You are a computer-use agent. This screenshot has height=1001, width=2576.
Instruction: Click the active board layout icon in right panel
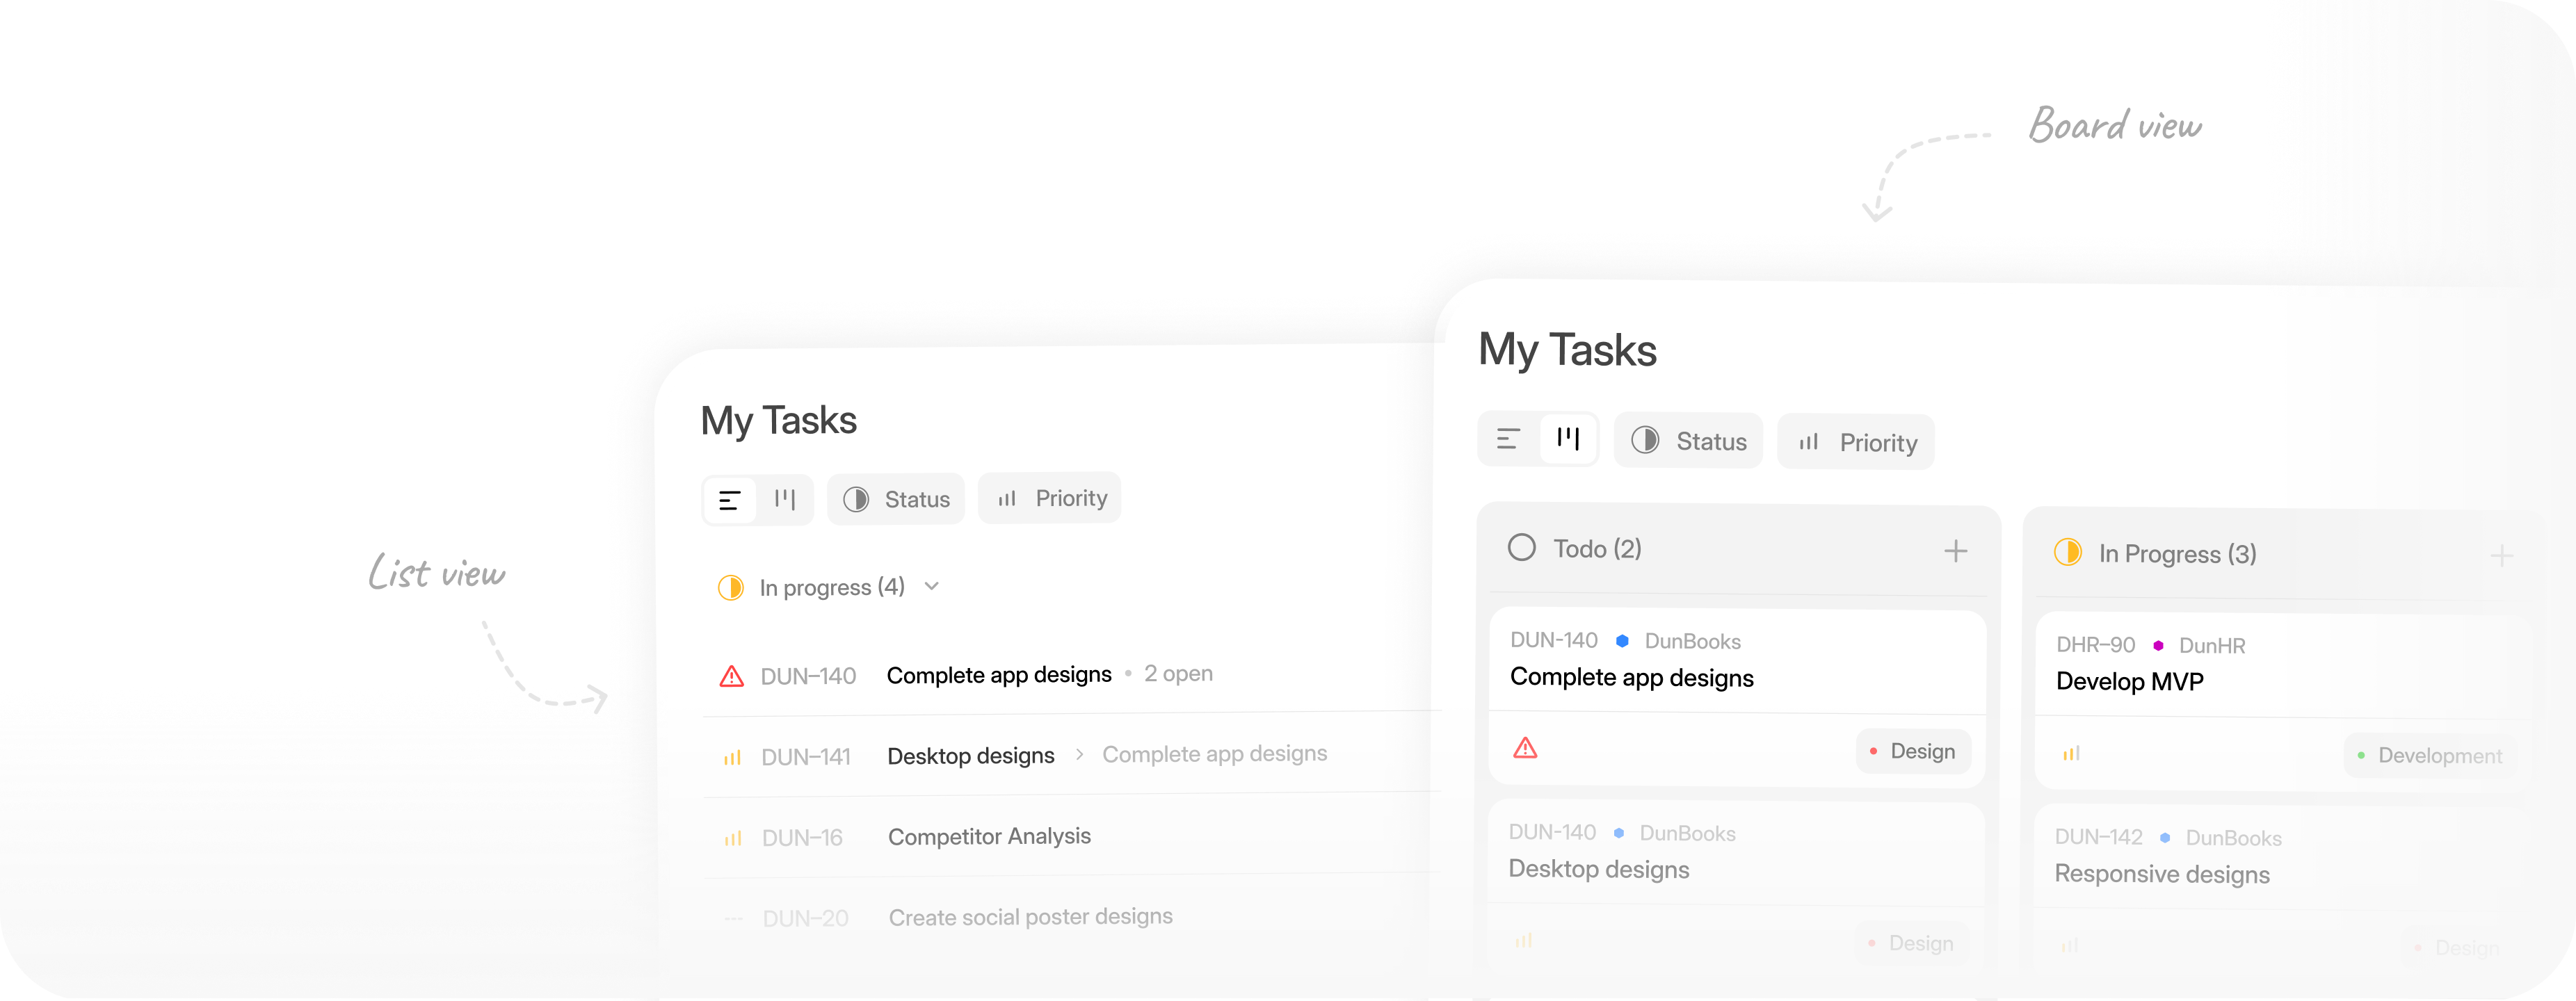1568,439
